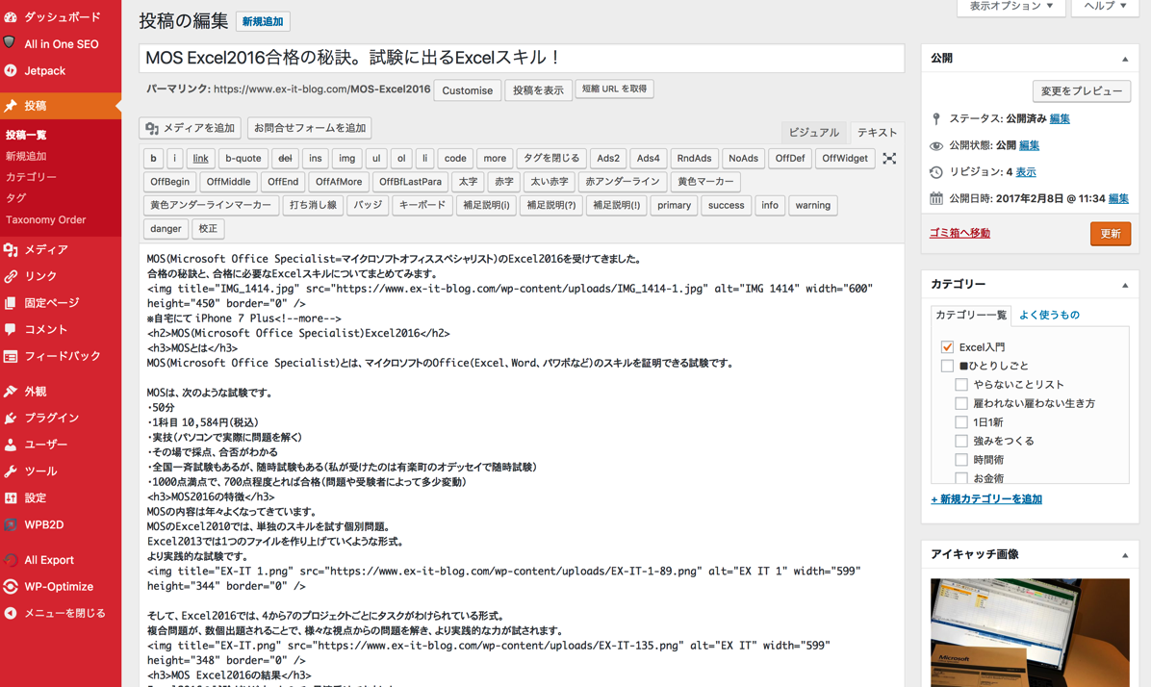Collapse the 公開 panel
The image size is (1151, 687).
pos(1125,59)
